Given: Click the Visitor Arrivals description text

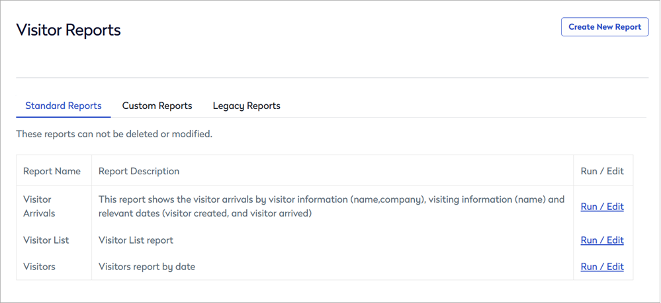Looking at the screenshot, I should click(x=331, y=206).
